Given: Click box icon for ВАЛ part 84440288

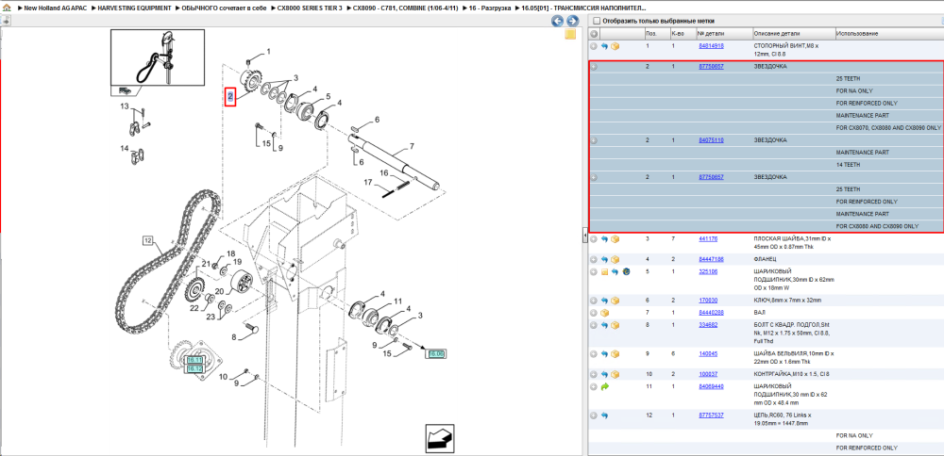Looking at the screenshot, I should coord(605,313).
